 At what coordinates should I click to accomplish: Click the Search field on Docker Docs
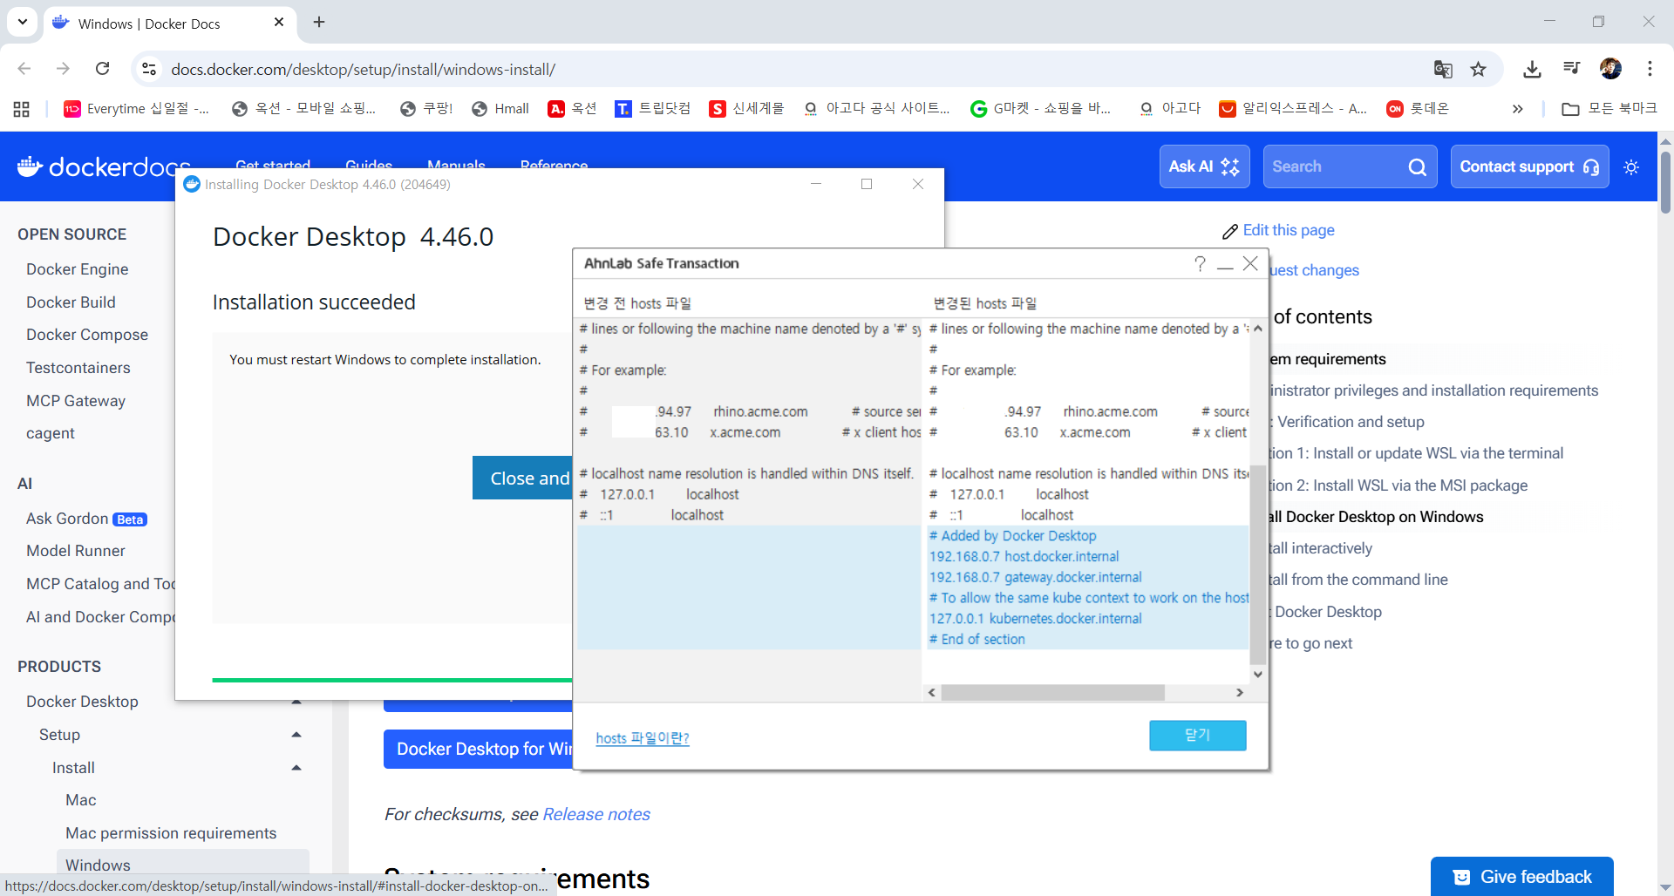pyautogui.click(x=1350, y=166)
